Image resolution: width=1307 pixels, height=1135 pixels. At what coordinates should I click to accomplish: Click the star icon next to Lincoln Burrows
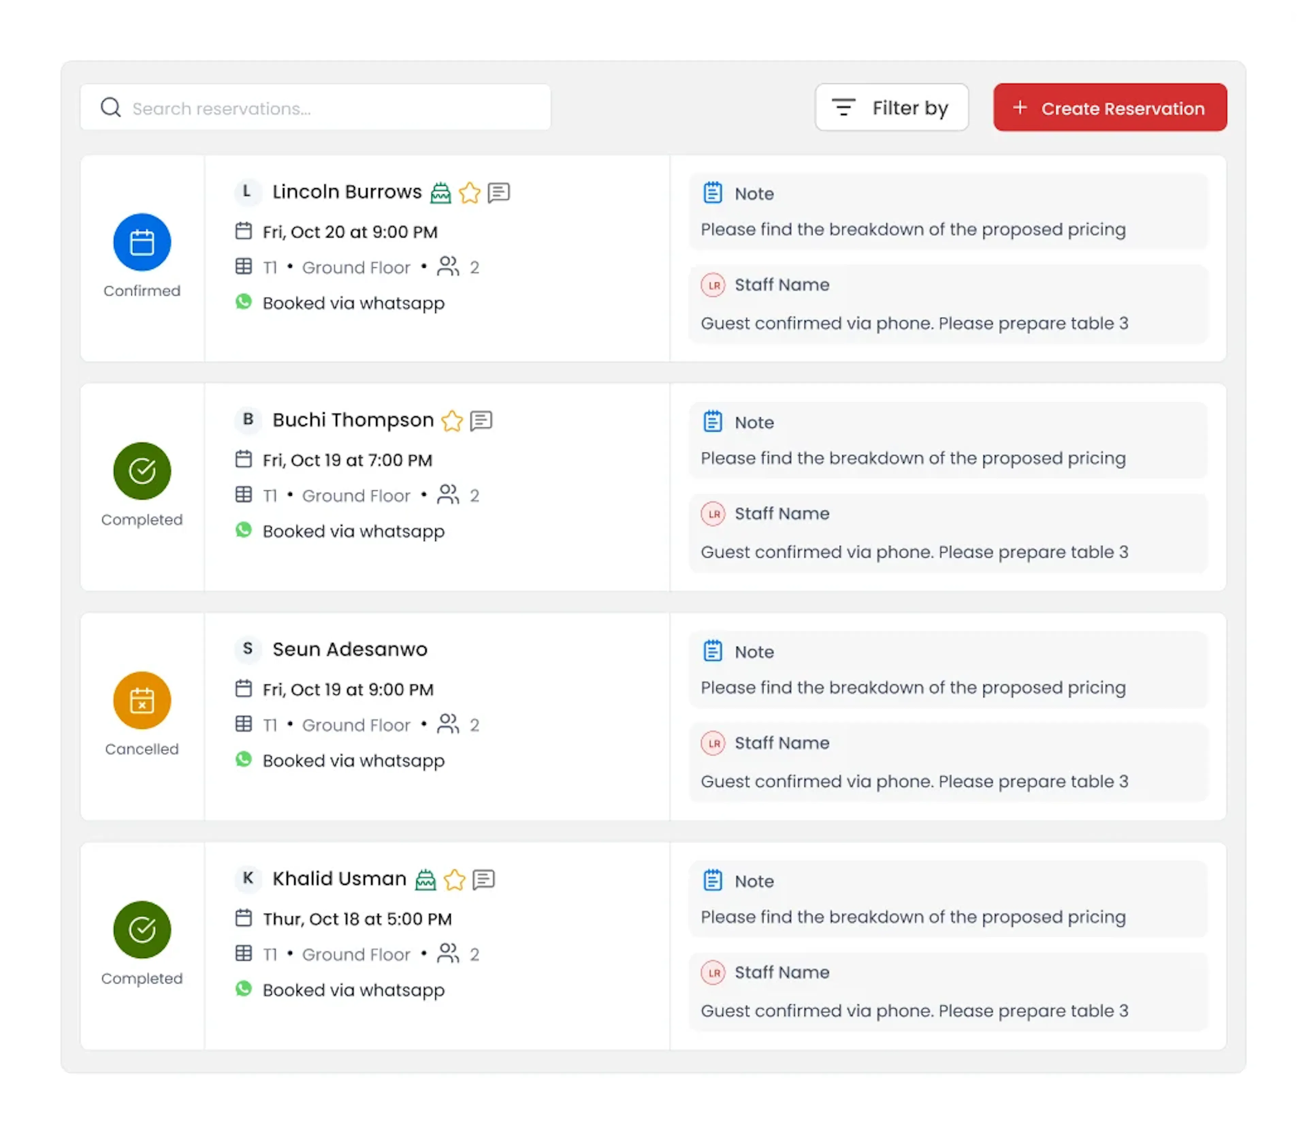469,193
